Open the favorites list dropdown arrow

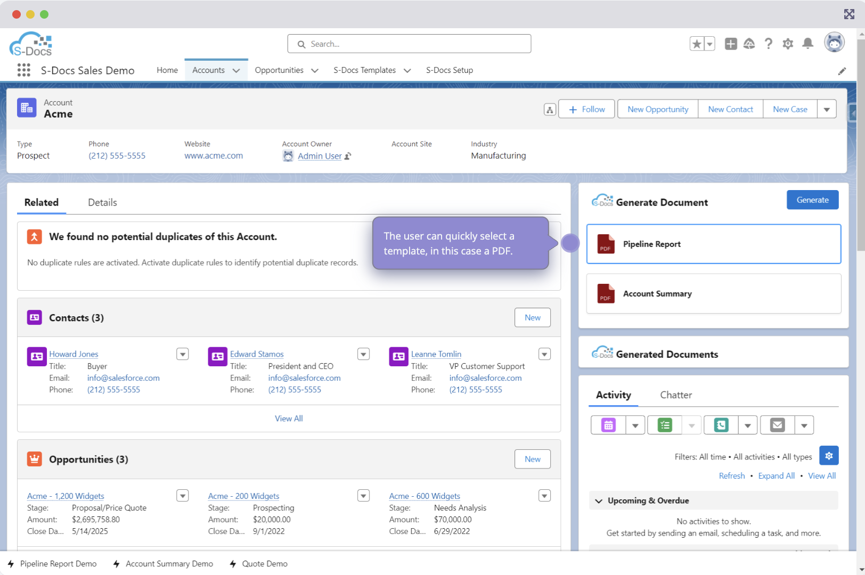click(709, 44)
